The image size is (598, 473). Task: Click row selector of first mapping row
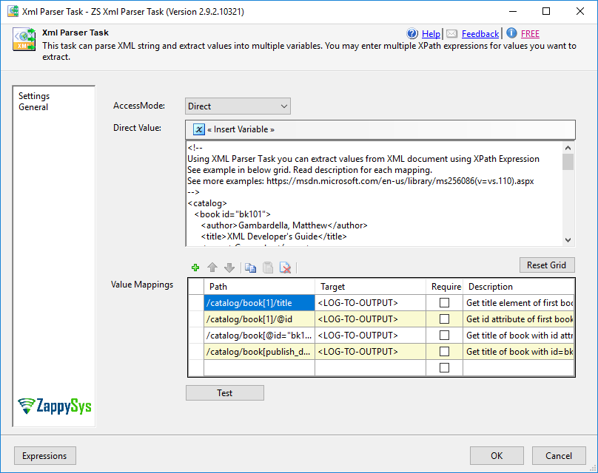[x=196, y=303]
